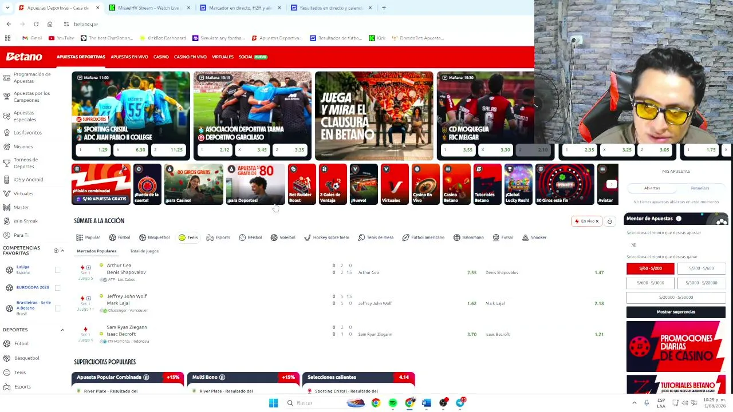Open Apuestas en Vivo menu
The height and width of the screenshot is (412, 733).
click(129, 57)
